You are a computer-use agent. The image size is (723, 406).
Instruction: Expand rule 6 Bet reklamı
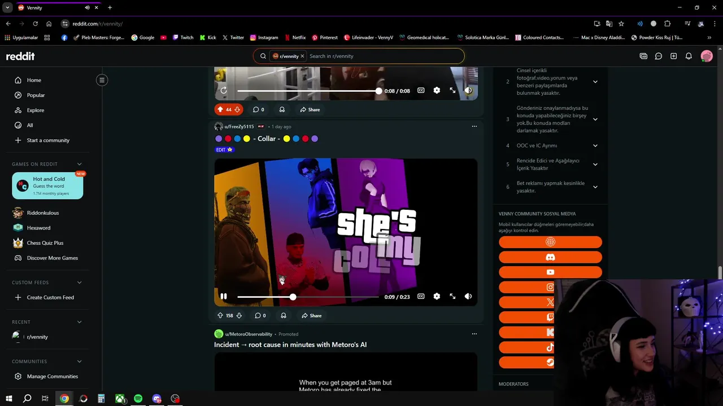coord(595,187)
